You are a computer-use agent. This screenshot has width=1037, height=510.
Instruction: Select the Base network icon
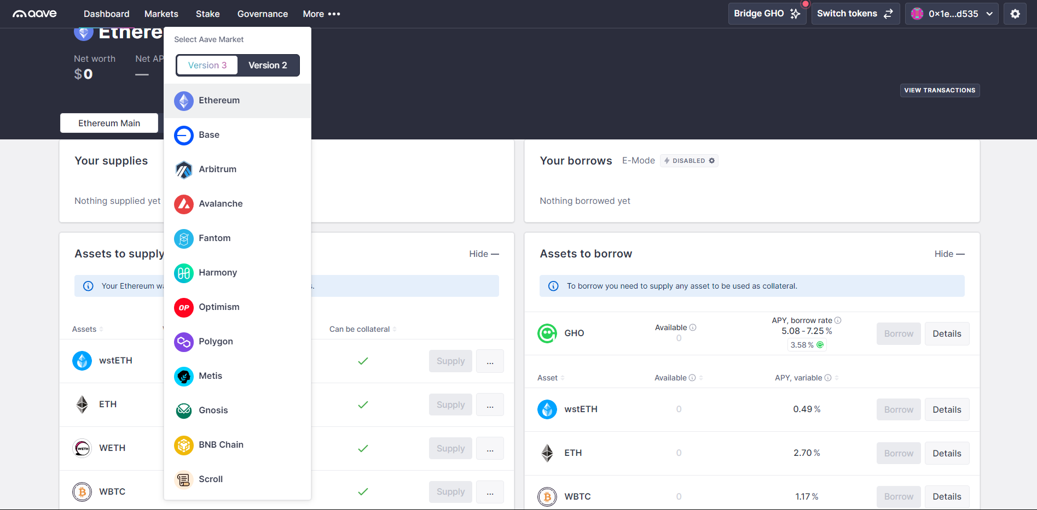(x=183, y=135)
